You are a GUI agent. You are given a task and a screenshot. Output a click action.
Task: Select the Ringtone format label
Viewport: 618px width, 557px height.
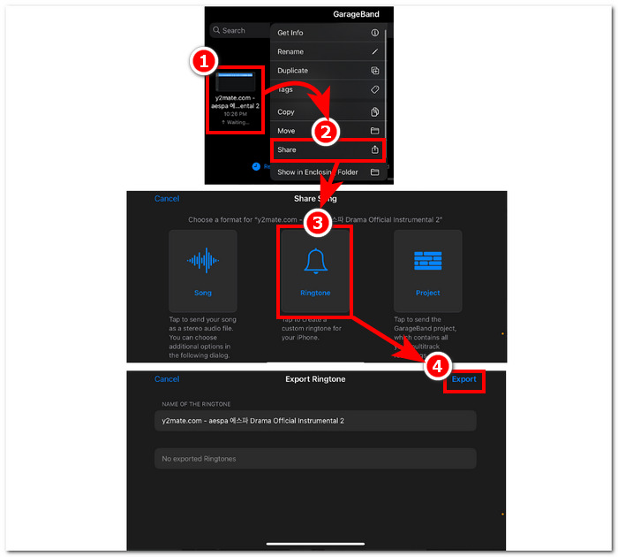coord(315,293)
